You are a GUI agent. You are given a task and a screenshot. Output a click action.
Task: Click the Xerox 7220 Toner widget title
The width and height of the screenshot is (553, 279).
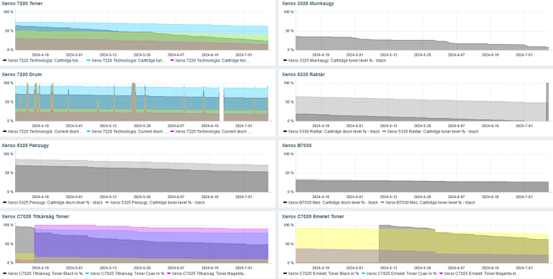pos(22,3)
